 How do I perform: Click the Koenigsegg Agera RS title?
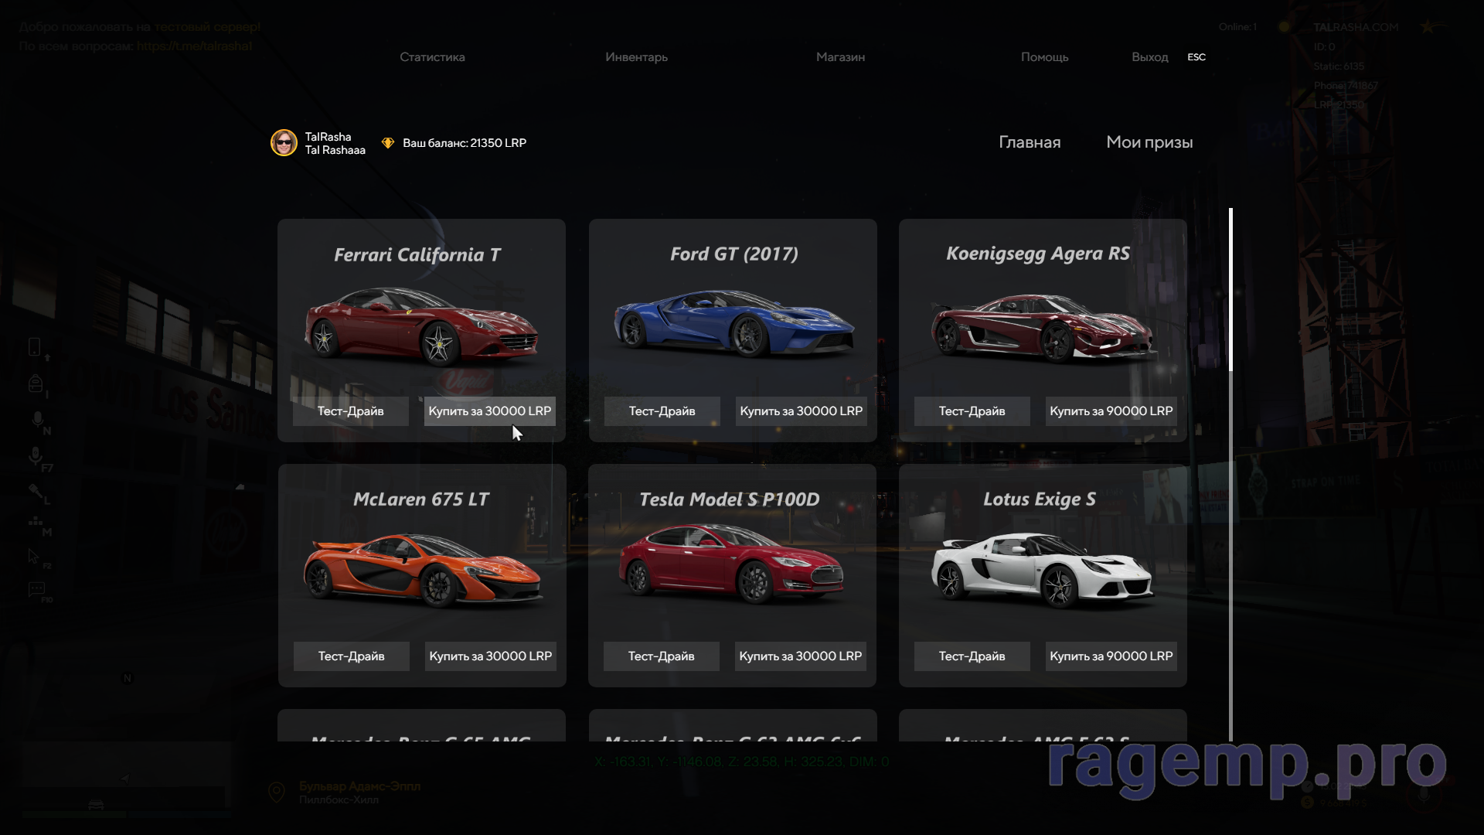(1038, 254)
